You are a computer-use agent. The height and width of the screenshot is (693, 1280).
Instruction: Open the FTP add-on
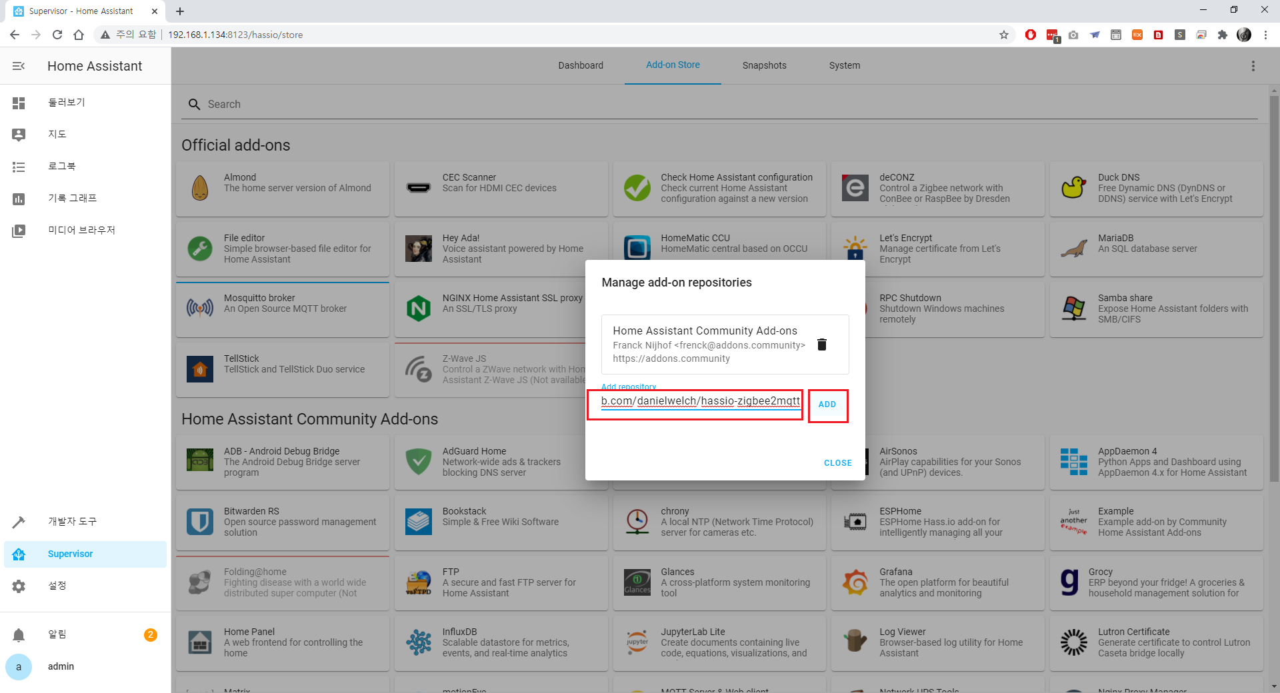[501, 583]
